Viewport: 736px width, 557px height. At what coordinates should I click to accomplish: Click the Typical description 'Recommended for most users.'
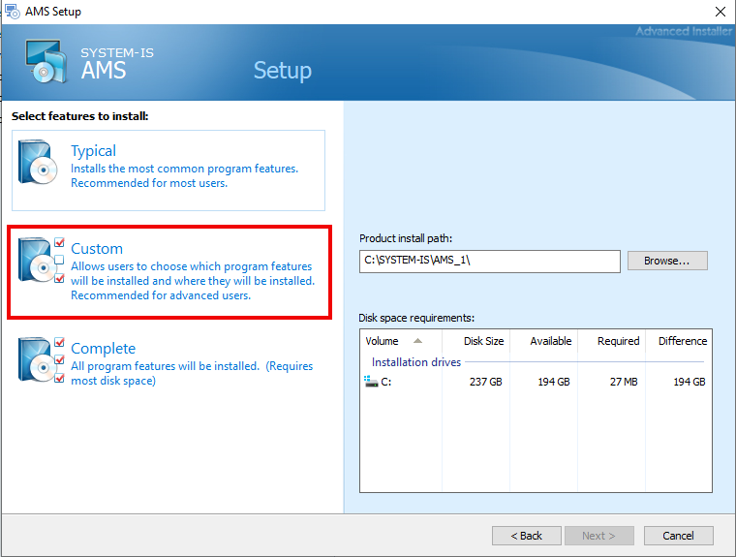(x=149, y=183)
